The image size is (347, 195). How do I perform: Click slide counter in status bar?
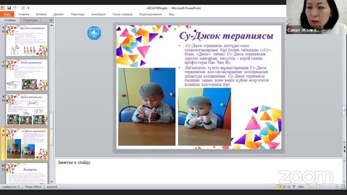11,187
